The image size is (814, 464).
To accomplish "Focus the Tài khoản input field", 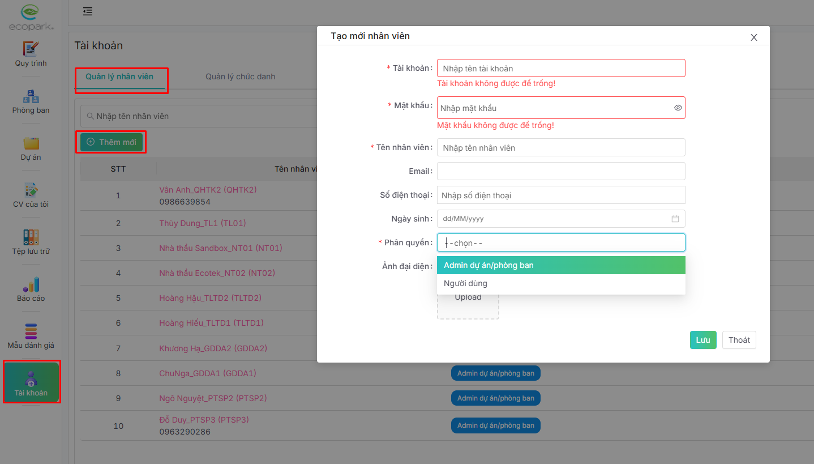I will pyautogui.click(x=560, y=69).
